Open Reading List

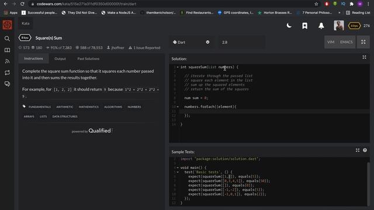(x=358, y=13)
